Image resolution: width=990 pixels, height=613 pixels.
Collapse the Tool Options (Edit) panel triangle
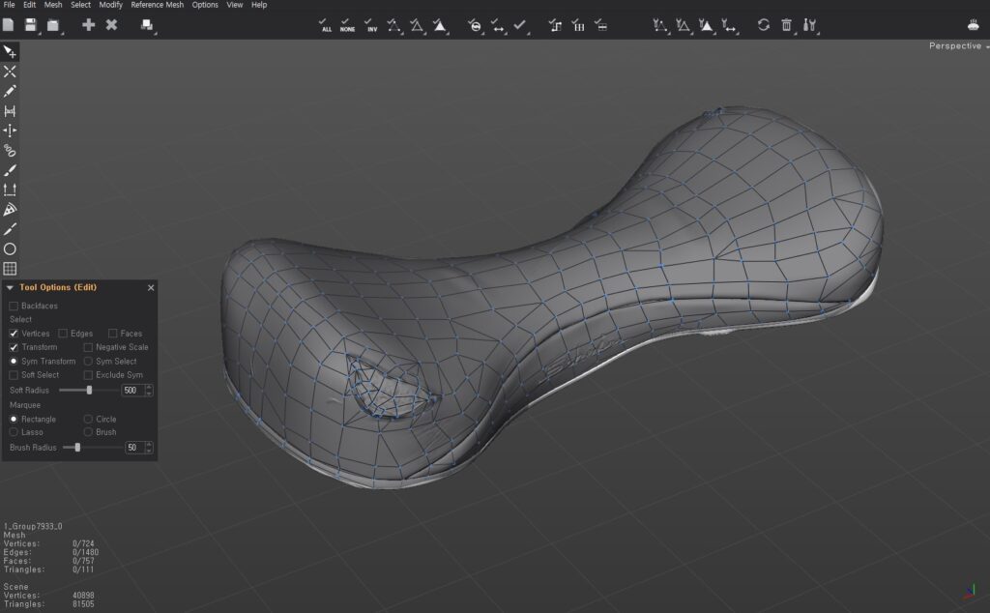(x=10, y=287)
